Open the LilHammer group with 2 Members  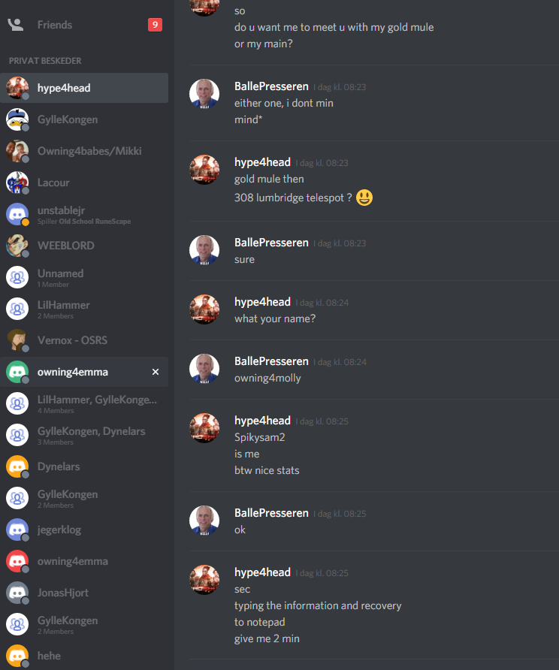pyautogui.click(x=84, y=309)
